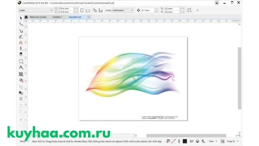The height and width of the screenshot is (146, 259).
Task: Click nudge offset 0.1 mm spinner
Action: pos(156,10)
